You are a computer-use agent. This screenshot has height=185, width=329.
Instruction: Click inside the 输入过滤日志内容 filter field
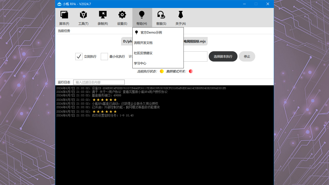[x=99, y=82]
